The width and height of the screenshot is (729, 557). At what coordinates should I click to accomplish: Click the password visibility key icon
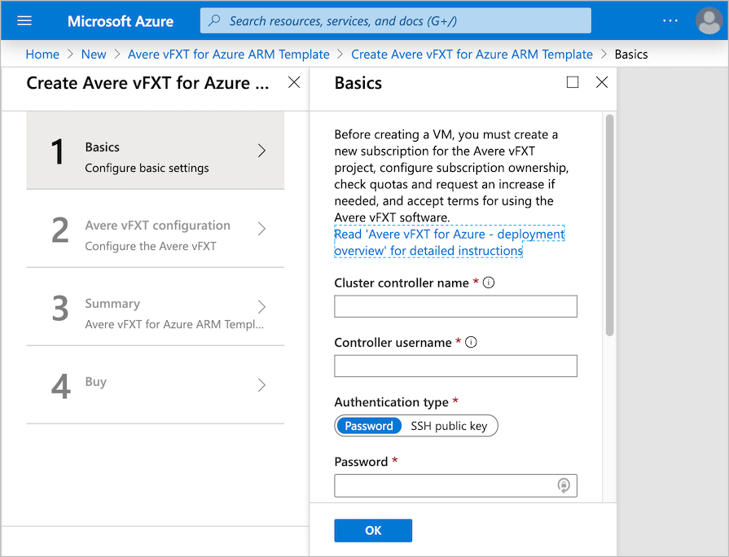pyautogui.click(x=565, y=485)
